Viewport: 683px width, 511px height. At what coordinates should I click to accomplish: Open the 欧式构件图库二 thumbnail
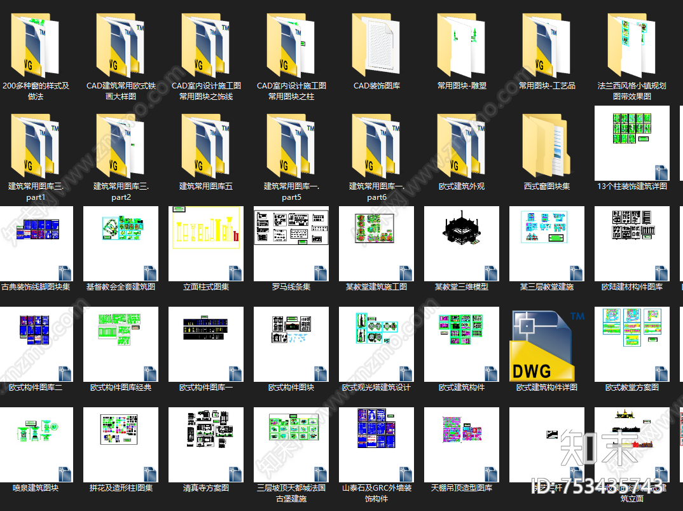coord(36,344)
